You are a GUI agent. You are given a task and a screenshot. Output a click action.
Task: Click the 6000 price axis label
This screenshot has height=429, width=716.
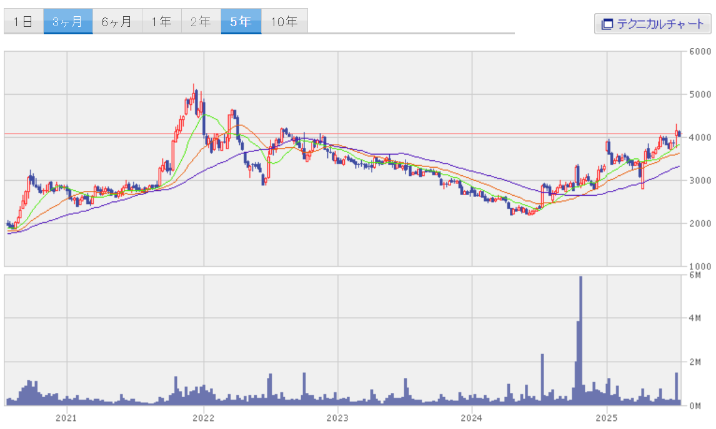[x=700, y=52]
